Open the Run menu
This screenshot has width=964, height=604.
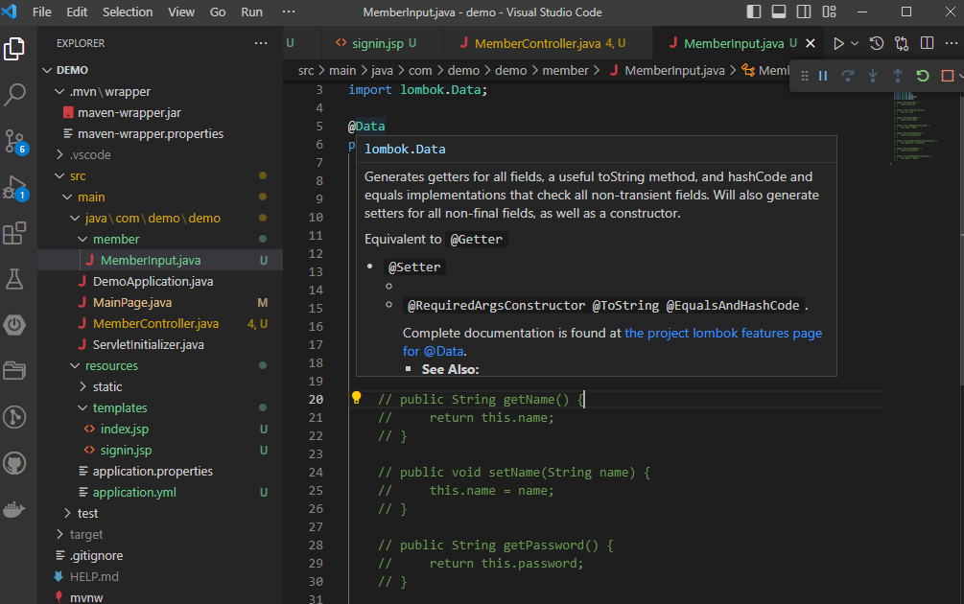tap(251, 12)
